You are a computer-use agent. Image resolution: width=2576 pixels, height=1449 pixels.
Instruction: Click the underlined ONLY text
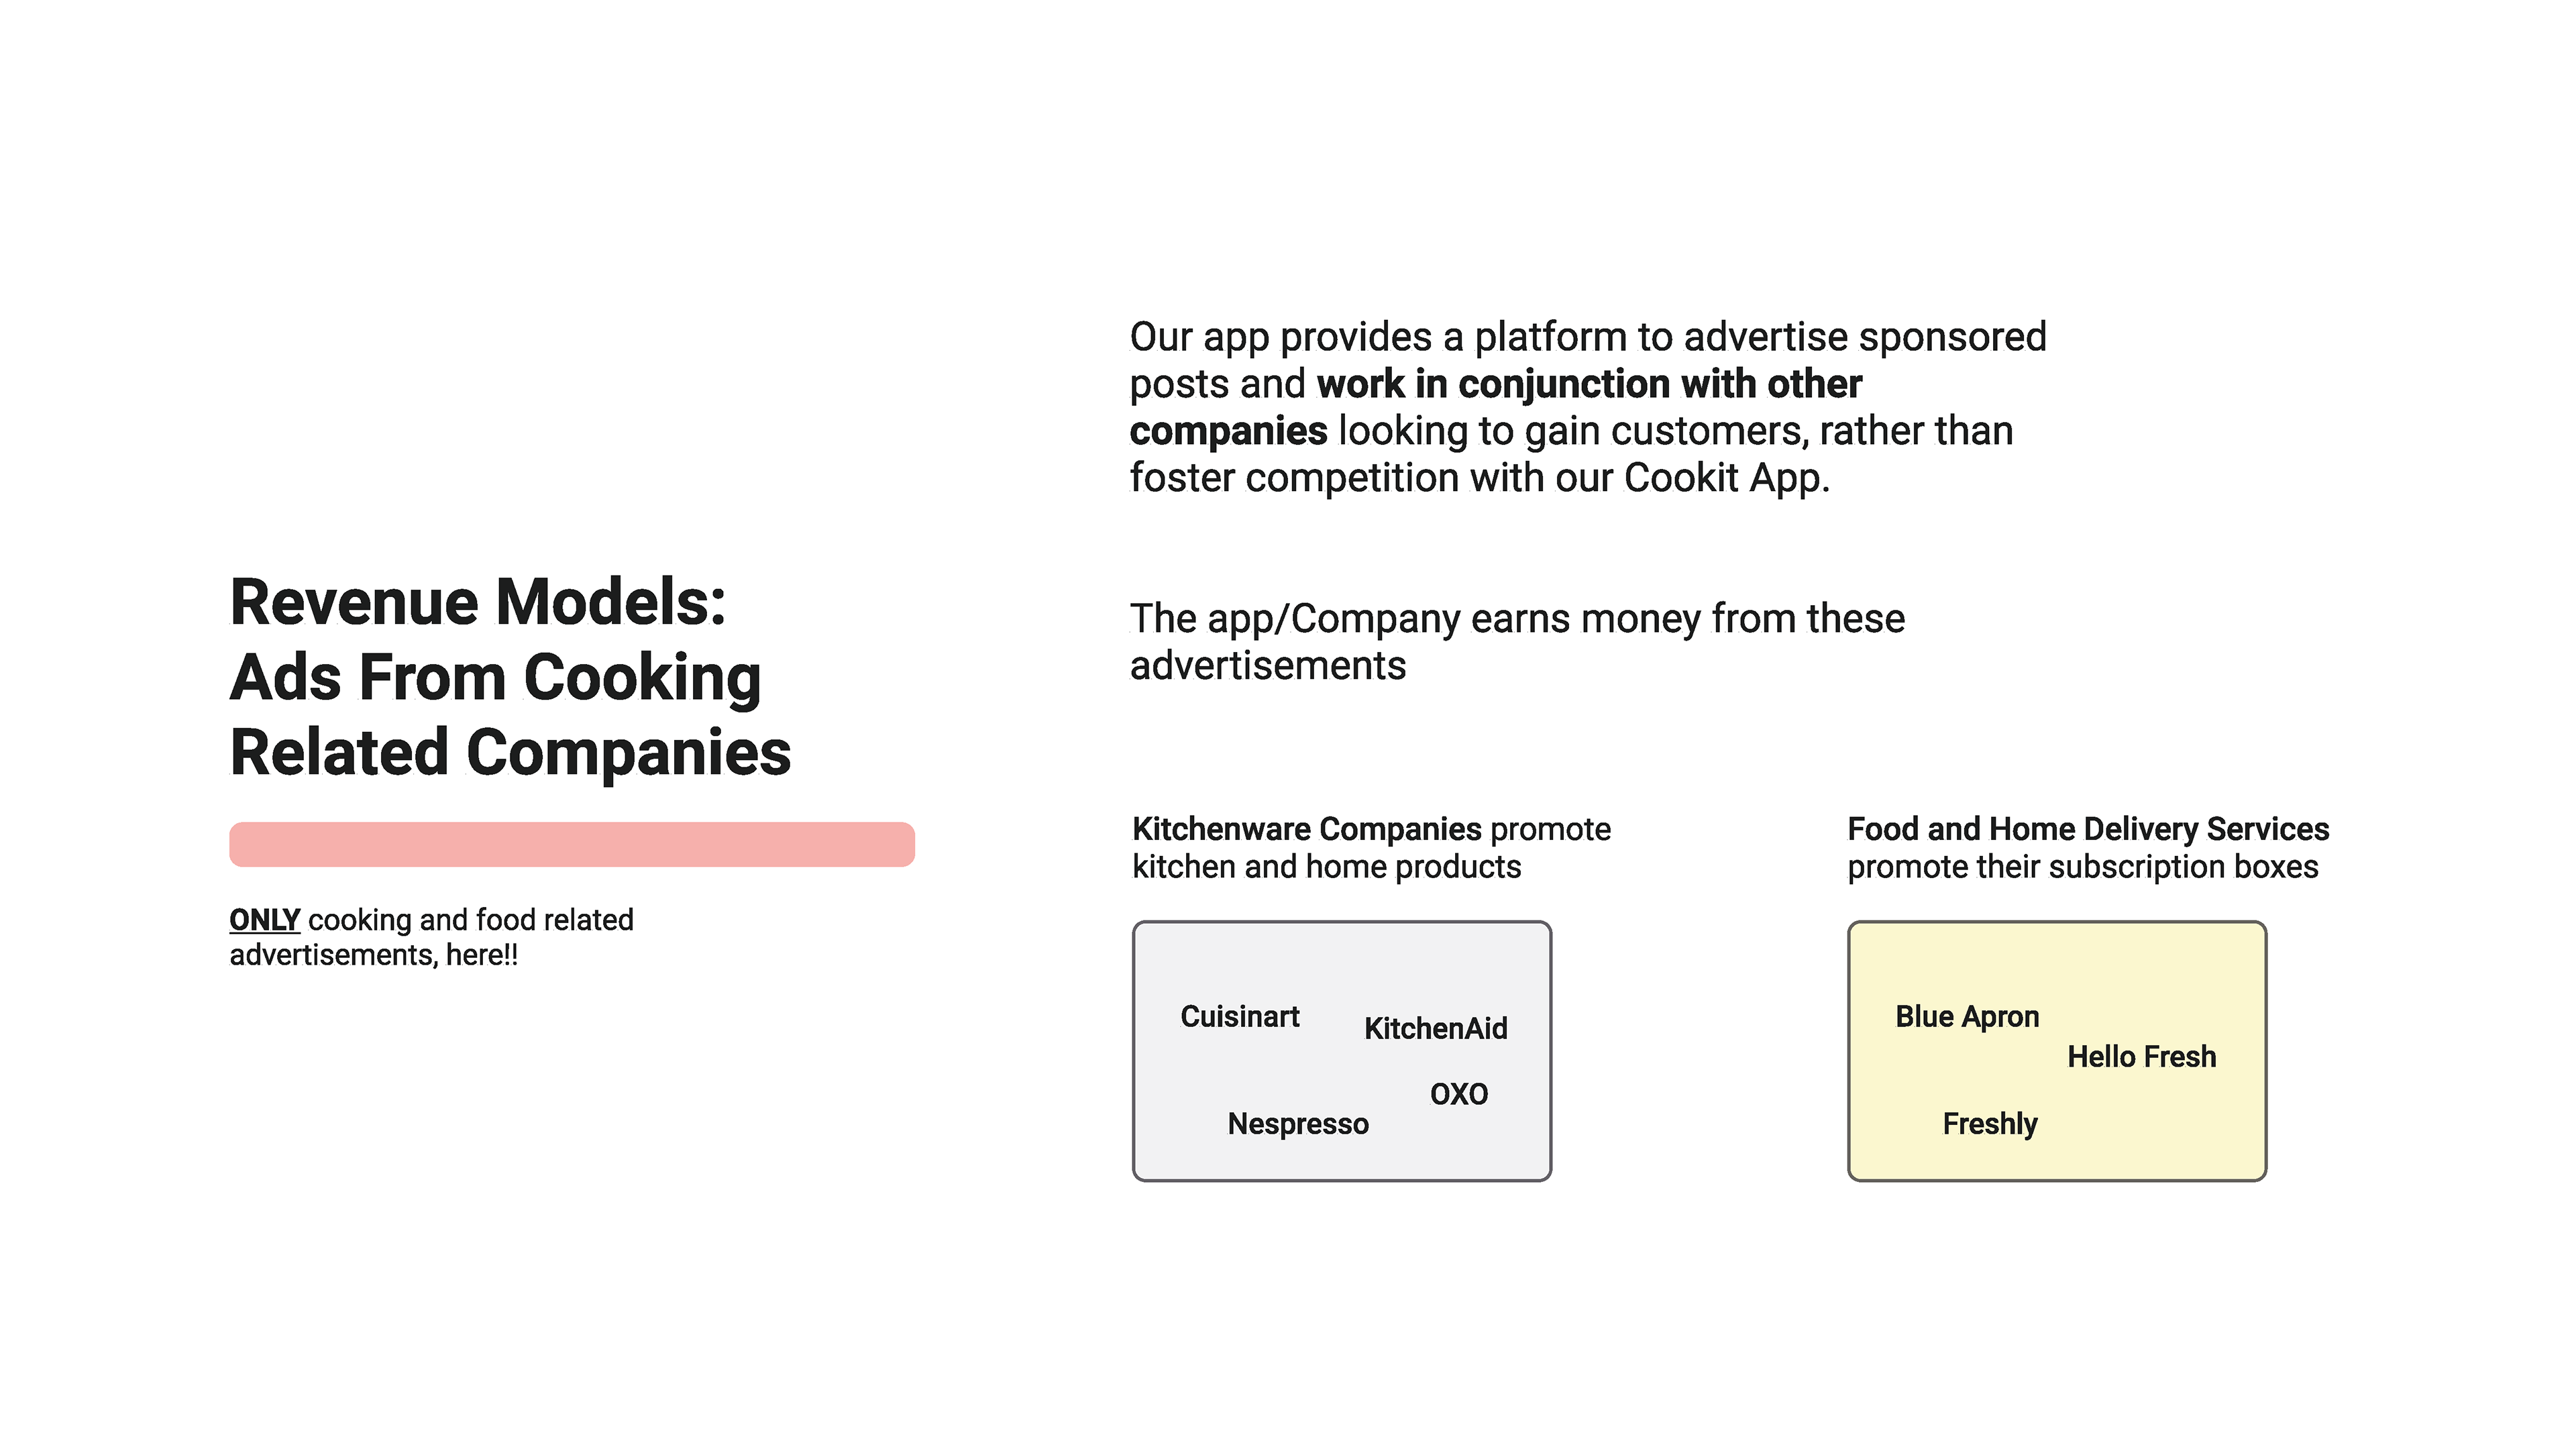264,919
